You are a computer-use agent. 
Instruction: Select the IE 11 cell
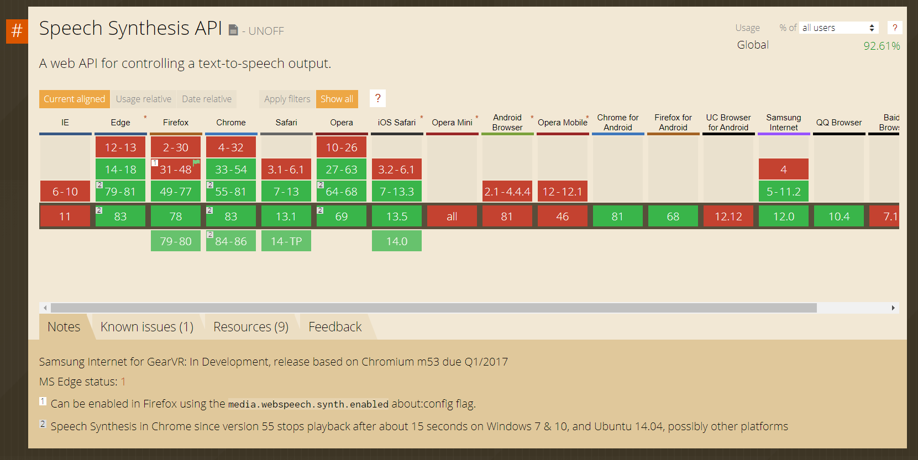[x=65, y=216]
